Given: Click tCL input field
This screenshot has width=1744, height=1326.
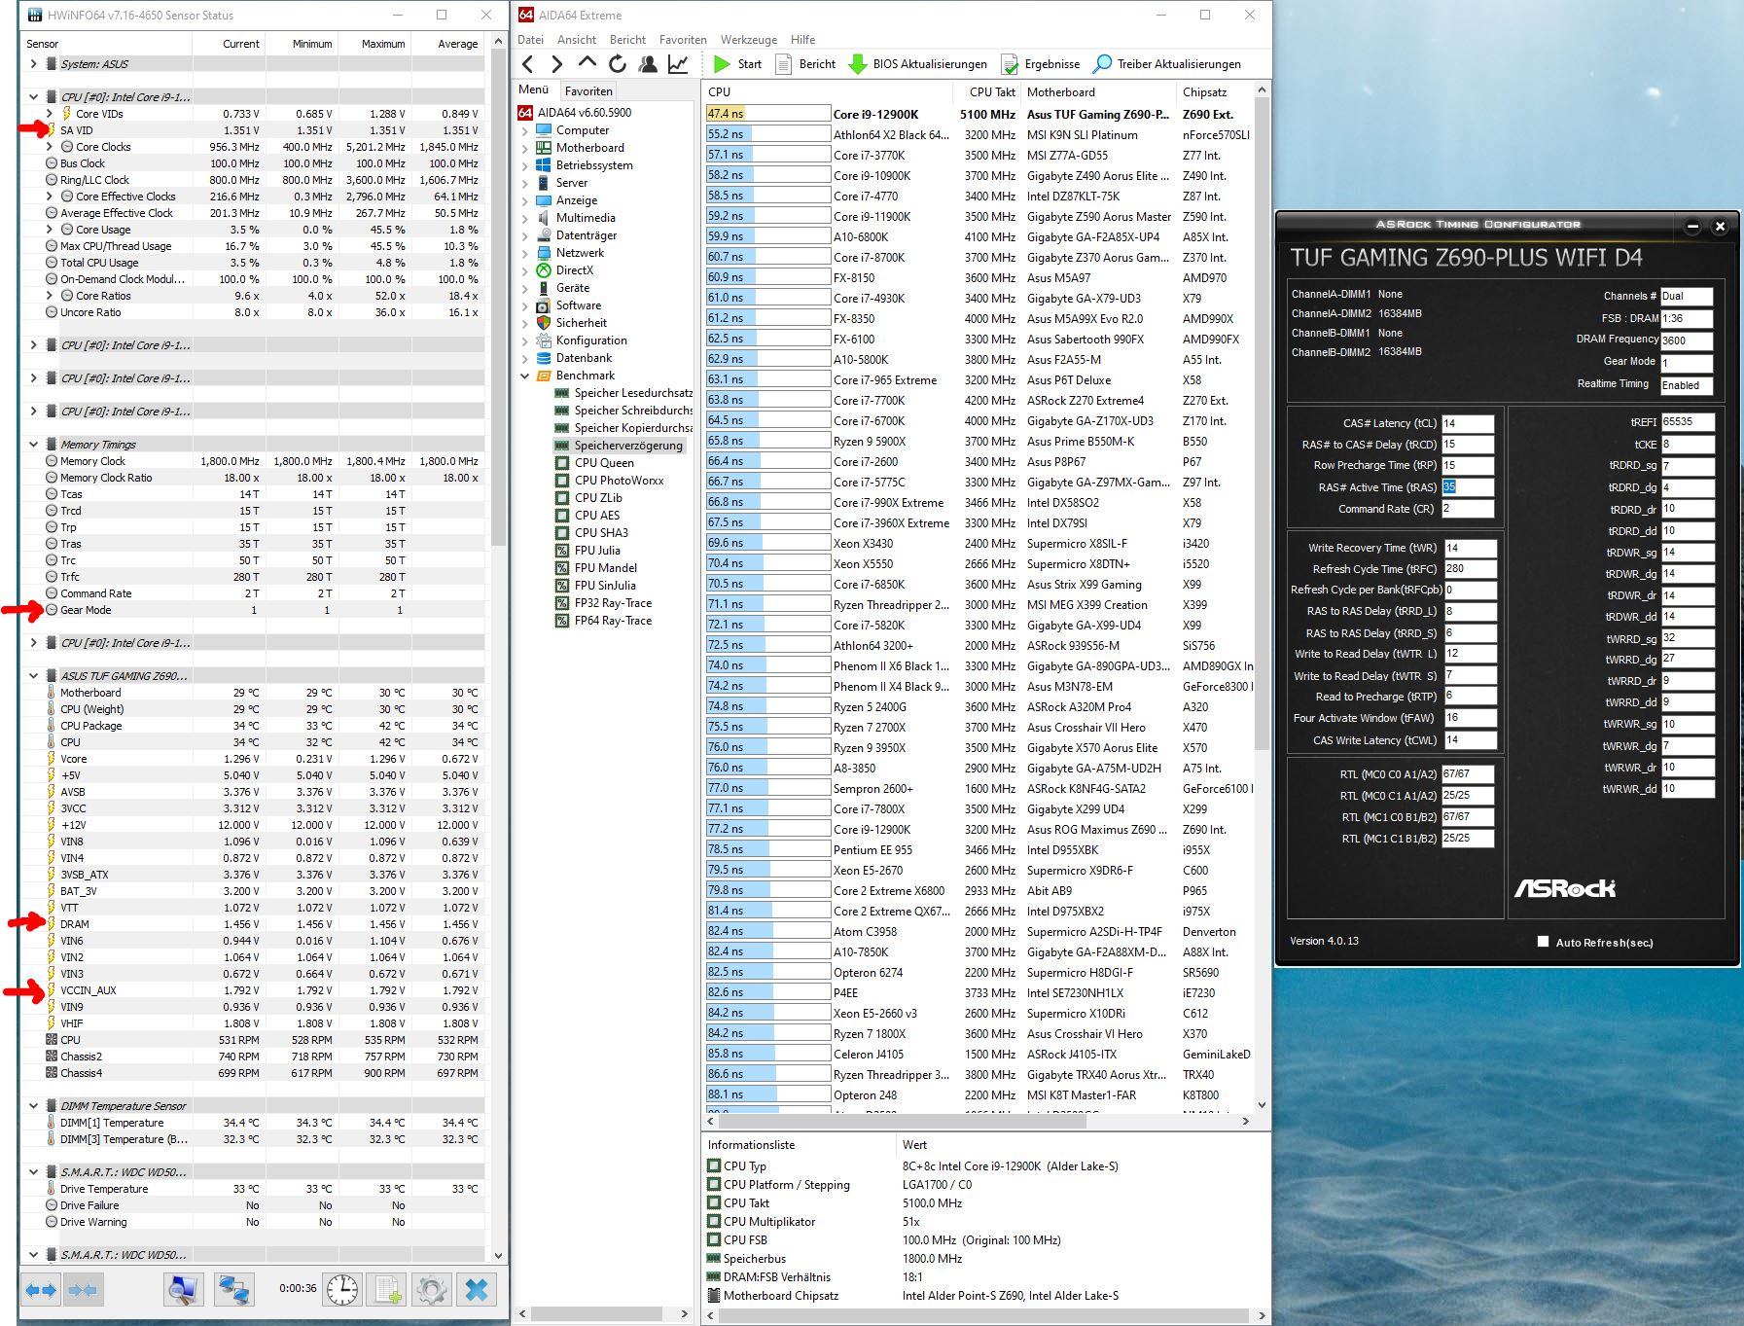Looking at the screenshot, I should (1467, 423).
